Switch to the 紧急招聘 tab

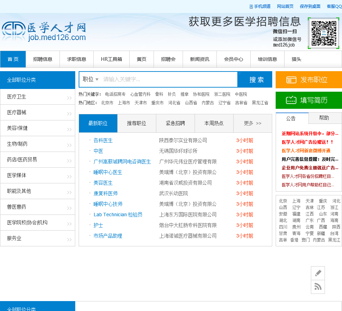(175, 123)
